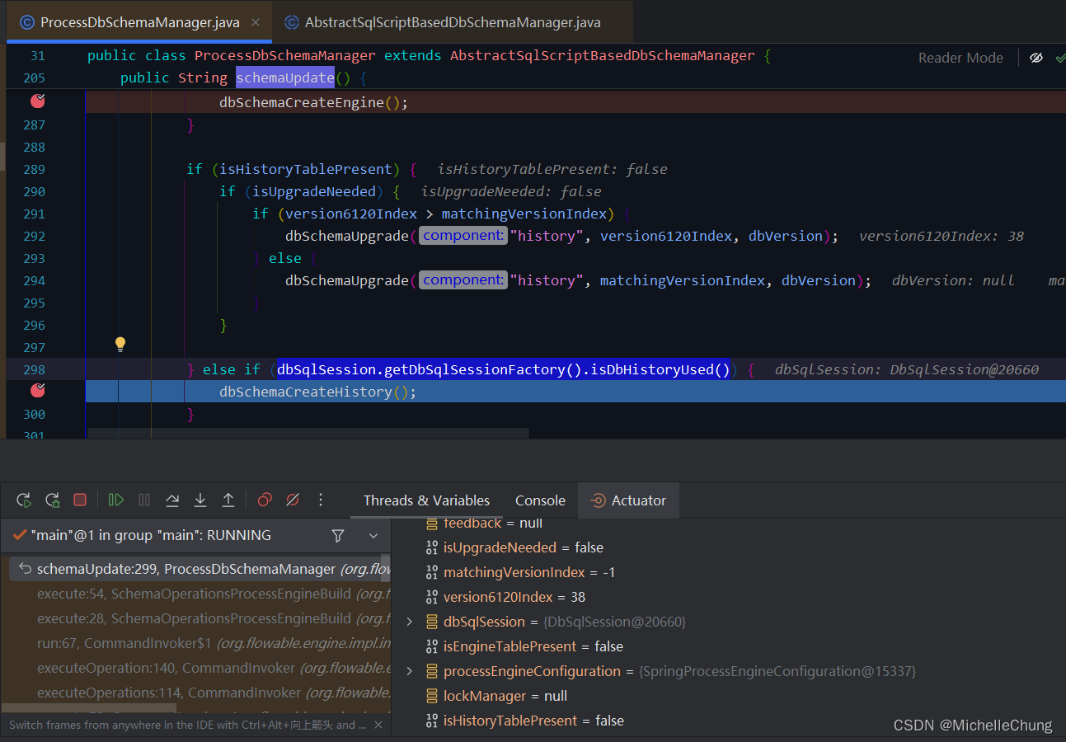Click primitive icon beside matchingVersionIndex
The height and width of the screenshot is (742, 1066).
coord(431,572)
